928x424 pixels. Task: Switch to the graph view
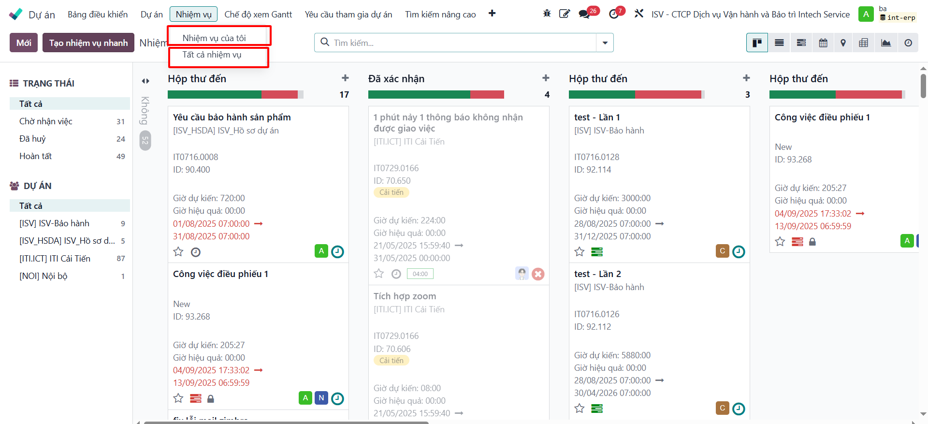[x=886, y=43]
